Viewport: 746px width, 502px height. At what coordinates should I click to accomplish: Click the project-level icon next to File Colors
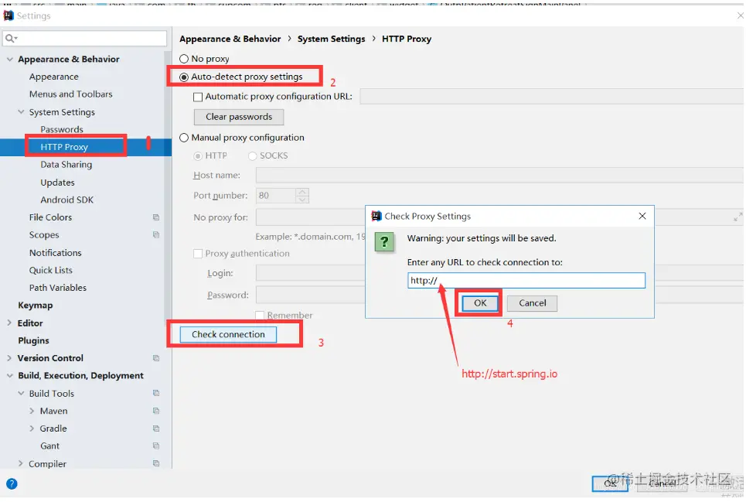point(156,217)
